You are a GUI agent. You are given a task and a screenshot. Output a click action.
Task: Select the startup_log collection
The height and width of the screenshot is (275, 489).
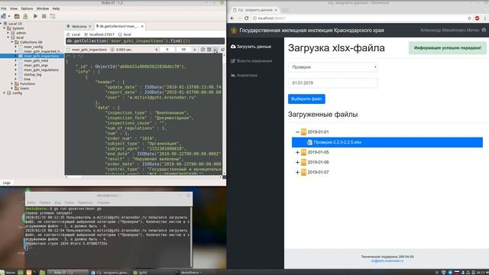pos(32,75)
